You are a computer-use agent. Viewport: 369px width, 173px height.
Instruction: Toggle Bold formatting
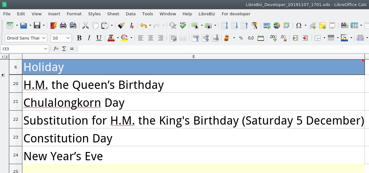(79, 38)
